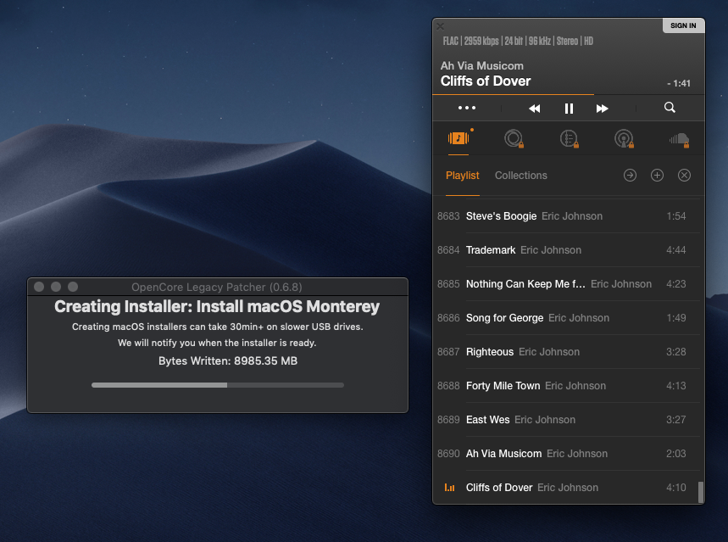The width and height of the screenshot is (728, 542).
Task: Open the locked playlist globe icon
Action: 570,138
